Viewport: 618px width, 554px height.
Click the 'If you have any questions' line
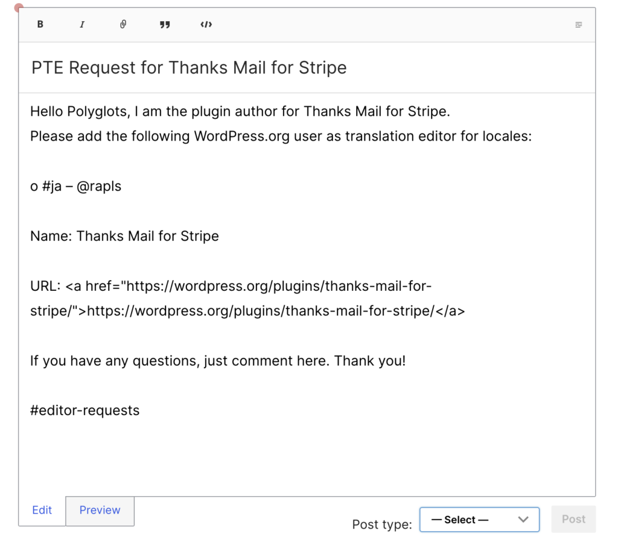coord(218,361)
